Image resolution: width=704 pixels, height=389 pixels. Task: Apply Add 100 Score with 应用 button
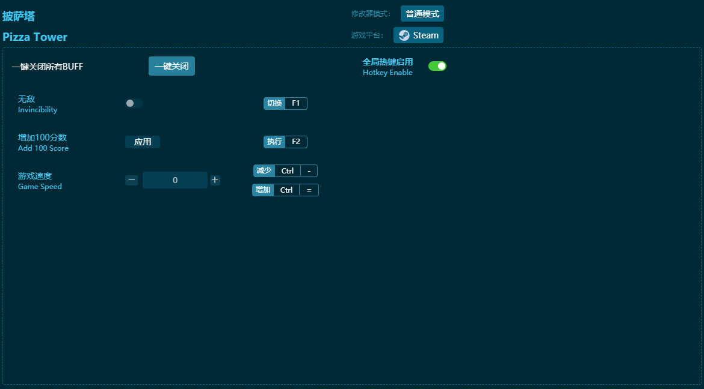[143, 142]
